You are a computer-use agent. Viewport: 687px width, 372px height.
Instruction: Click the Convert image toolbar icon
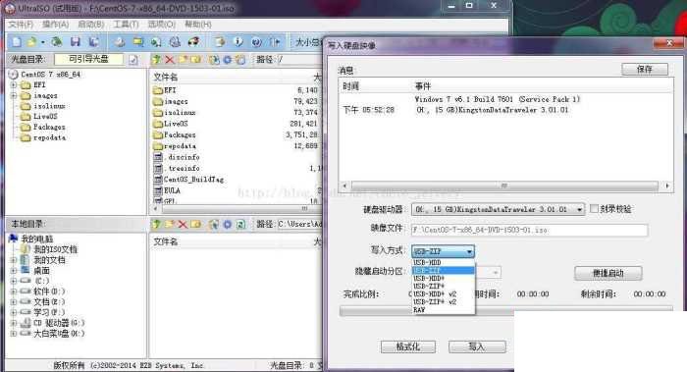156,42
